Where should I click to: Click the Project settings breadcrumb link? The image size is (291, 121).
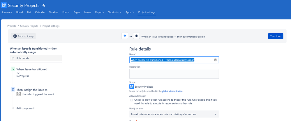click(x=51, y=26)
